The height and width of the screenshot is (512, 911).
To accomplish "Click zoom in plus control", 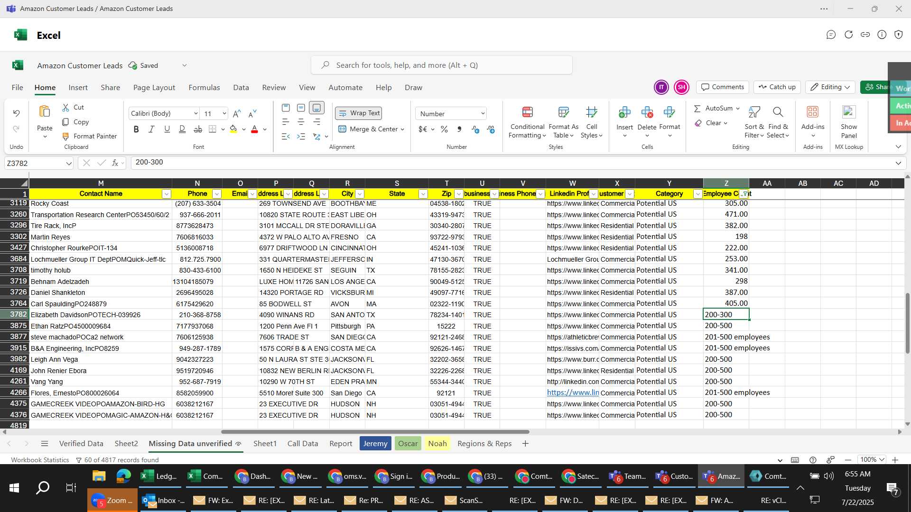I will (x=895, y=460).
